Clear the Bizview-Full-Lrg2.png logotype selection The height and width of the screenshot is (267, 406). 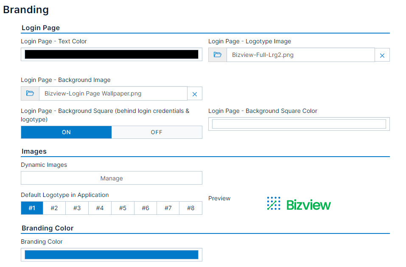(381, 55)
